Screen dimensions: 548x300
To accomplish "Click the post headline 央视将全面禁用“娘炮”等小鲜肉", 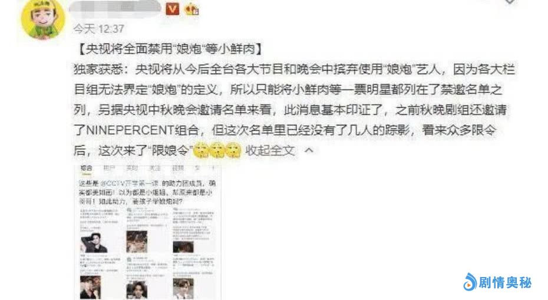I will (x=170, y=49).
